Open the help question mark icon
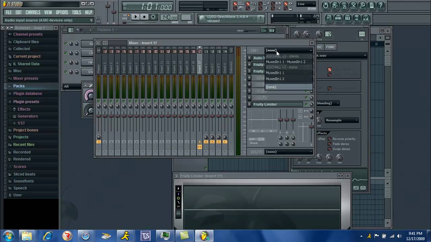431x242 pixels. tap(380, 6)
